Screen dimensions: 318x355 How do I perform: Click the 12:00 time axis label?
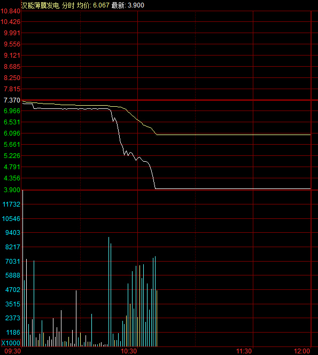click(302, 351)
